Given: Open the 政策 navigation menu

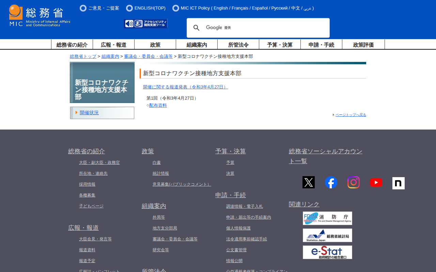Looking at the screenshot, I should pyautogui.click(x=155, y=45).
